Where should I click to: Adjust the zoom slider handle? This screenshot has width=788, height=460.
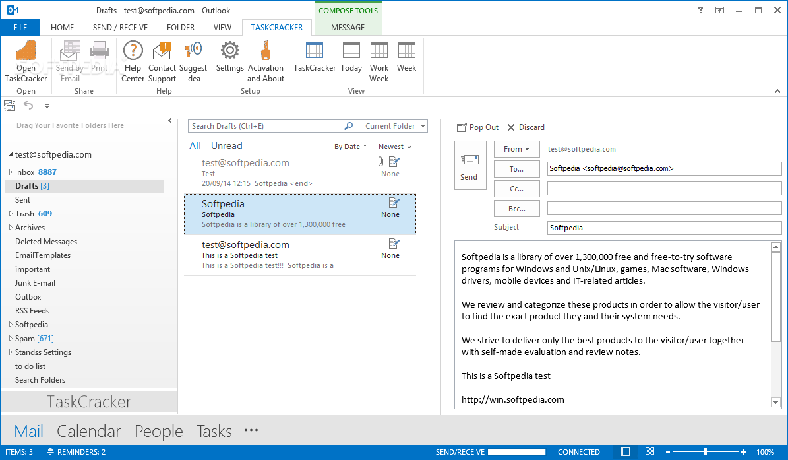(x=706, y=452)
